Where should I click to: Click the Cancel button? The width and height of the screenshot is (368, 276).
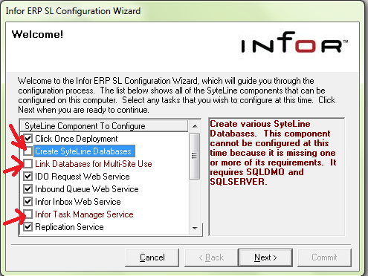click(x=152, y=257)
